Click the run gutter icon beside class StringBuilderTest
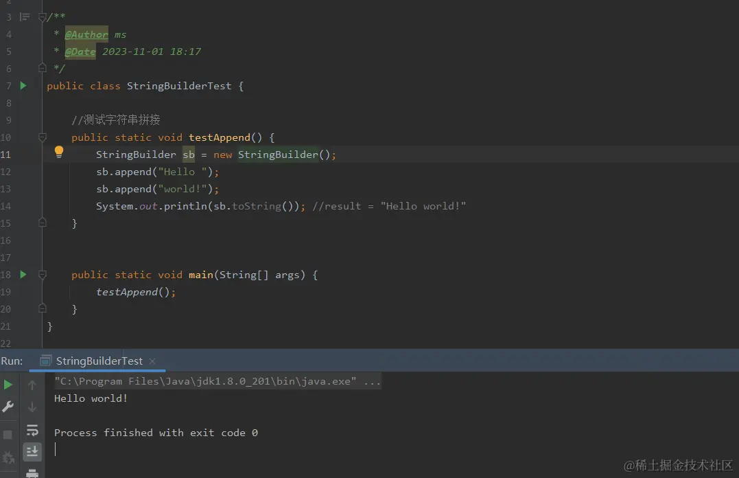 tap(23, 86)
